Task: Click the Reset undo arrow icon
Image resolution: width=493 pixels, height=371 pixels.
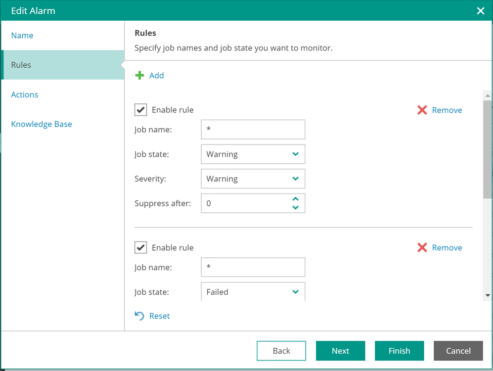Action: click(x=140, y=316)
